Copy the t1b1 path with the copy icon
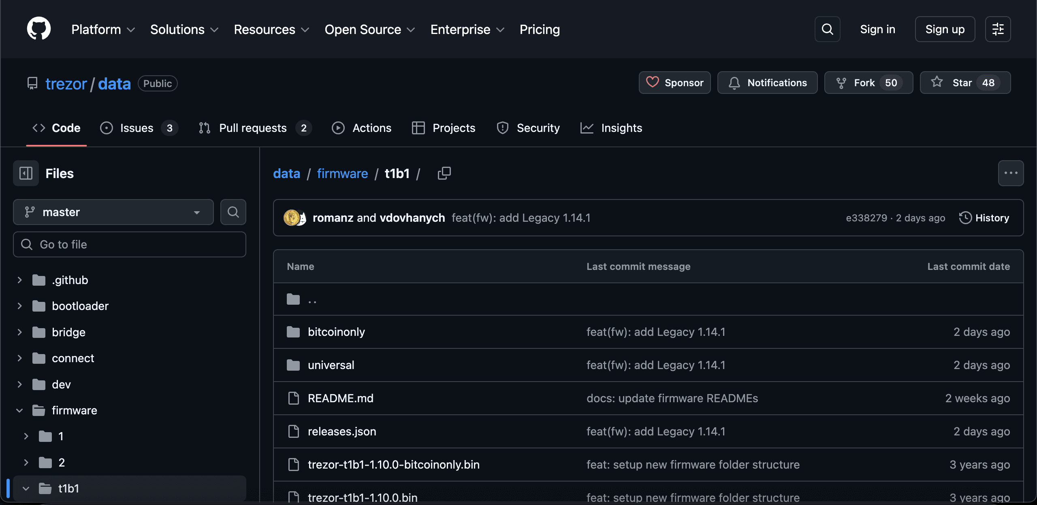The image size is (1037, 505). click(444, 173)
